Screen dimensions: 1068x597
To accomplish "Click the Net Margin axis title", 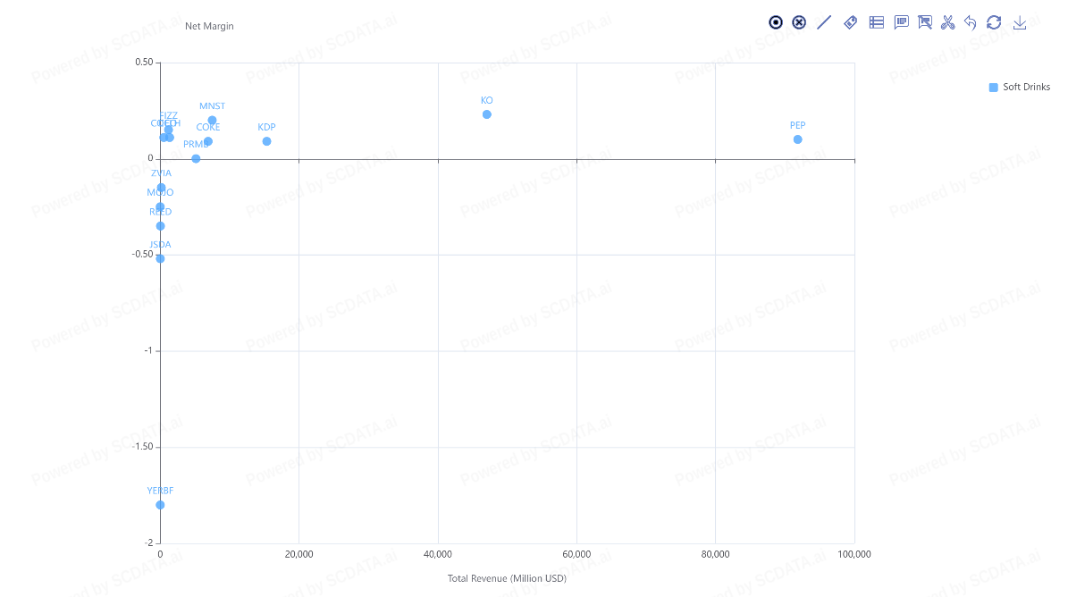I will point(209,26).
